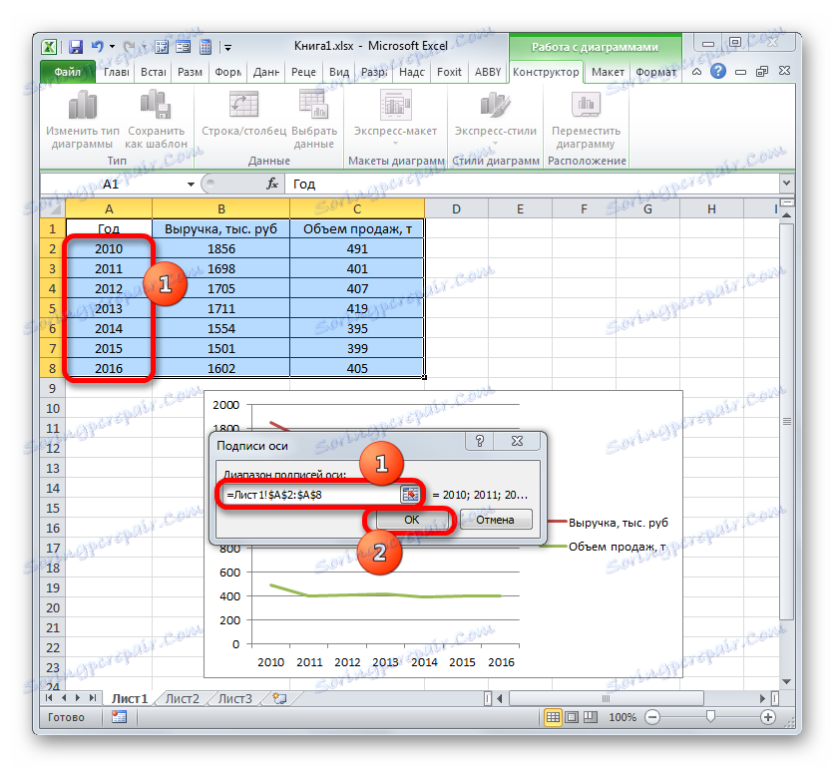Open the Экспресс-макет gallery
835x768 pixels.
[x=395, y=119]
